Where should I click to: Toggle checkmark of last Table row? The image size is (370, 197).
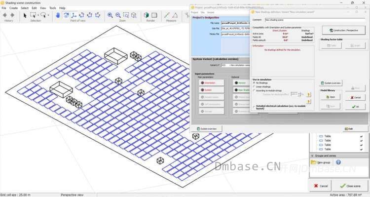tap(361, 149)
